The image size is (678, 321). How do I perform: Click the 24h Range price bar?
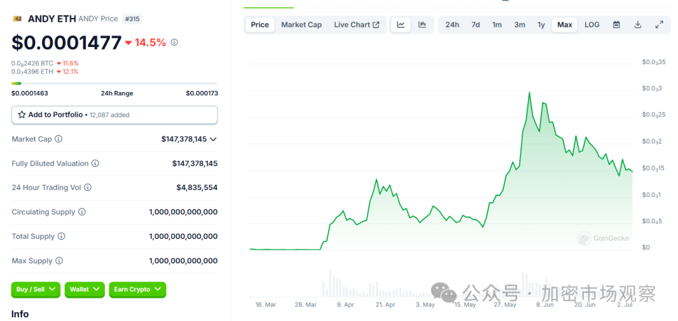(114, 83)
